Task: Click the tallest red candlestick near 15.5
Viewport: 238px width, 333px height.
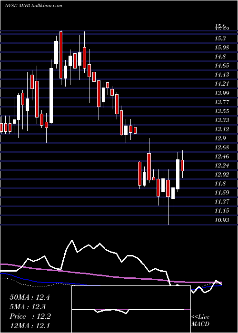Action: [61, 55]
